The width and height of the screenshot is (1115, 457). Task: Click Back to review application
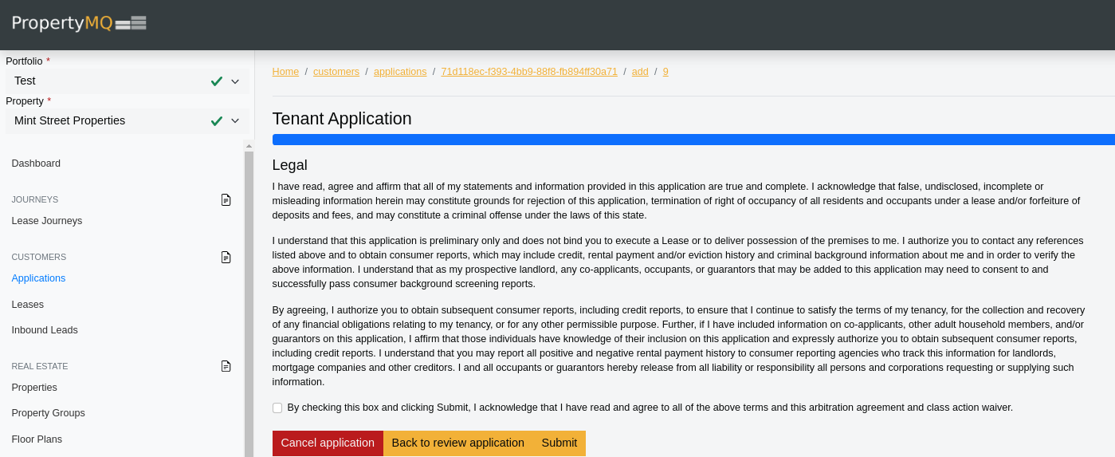[x=457, y=443]
